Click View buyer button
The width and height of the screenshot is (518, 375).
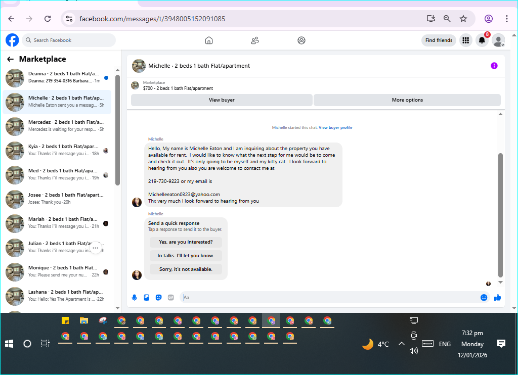[222, 100]
